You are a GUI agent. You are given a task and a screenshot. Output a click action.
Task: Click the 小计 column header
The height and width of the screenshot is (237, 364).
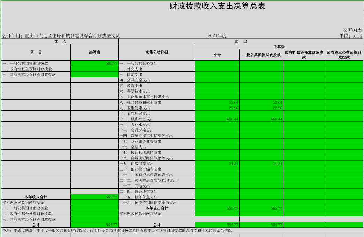tap(217, 55)
